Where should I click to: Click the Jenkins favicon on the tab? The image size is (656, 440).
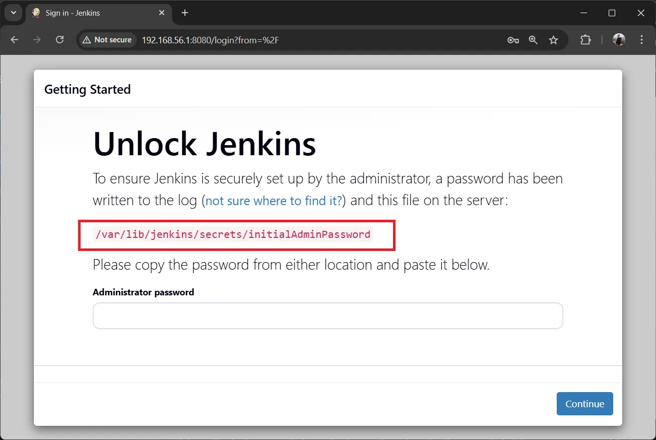point(35,13)
